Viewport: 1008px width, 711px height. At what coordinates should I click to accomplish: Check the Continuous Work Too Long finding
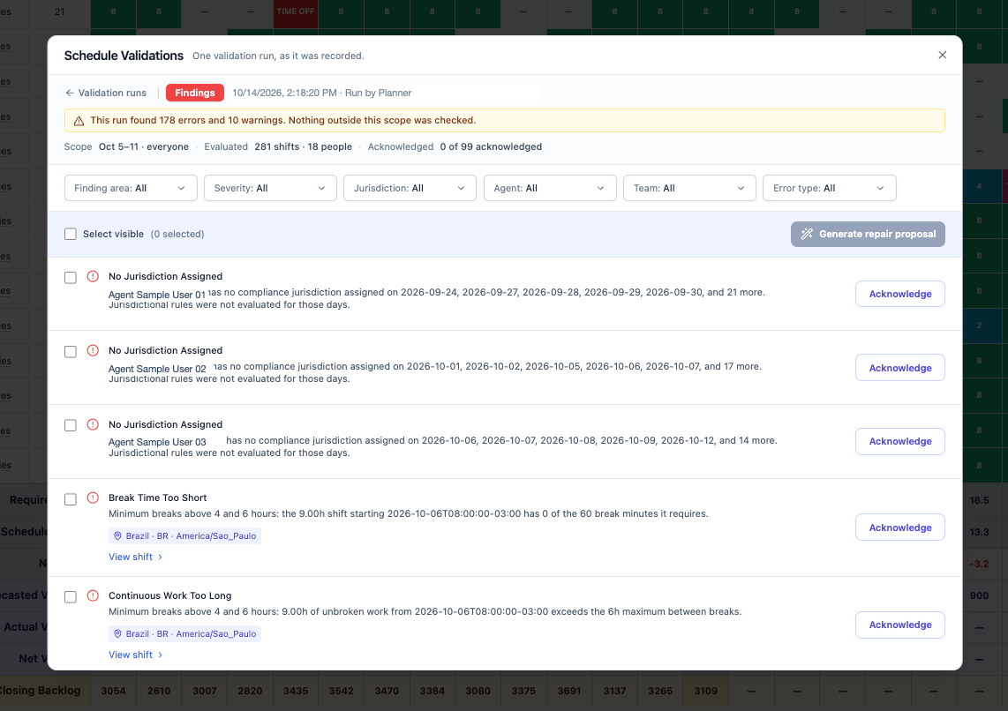click(71, 596)
